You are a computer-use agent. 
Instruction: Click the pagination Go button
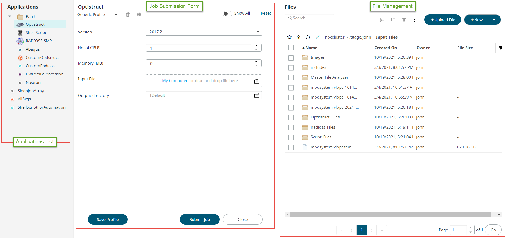click(x=493, y=230)
